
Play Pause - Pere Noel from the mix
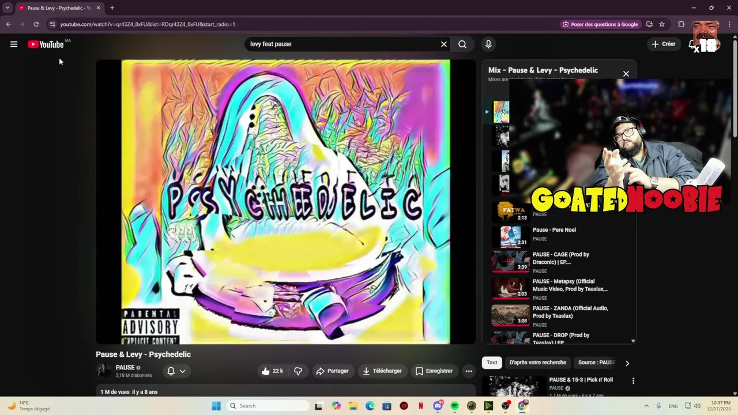[x=554, y=230]
